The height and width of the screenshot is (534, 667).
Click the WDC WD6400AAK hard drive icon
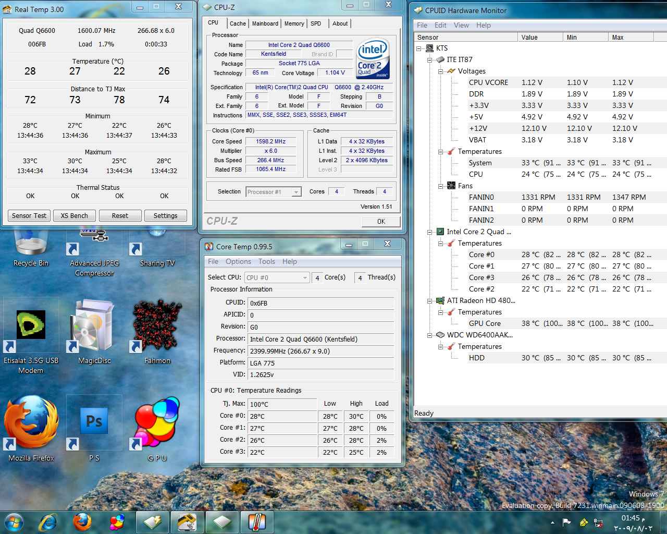440,335
